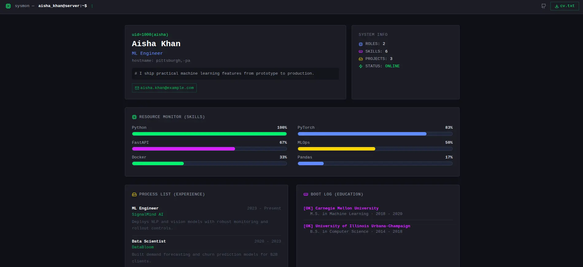Click the ROLES gear icon
Screen dimensions: 583x267
[x=361, y=44]
